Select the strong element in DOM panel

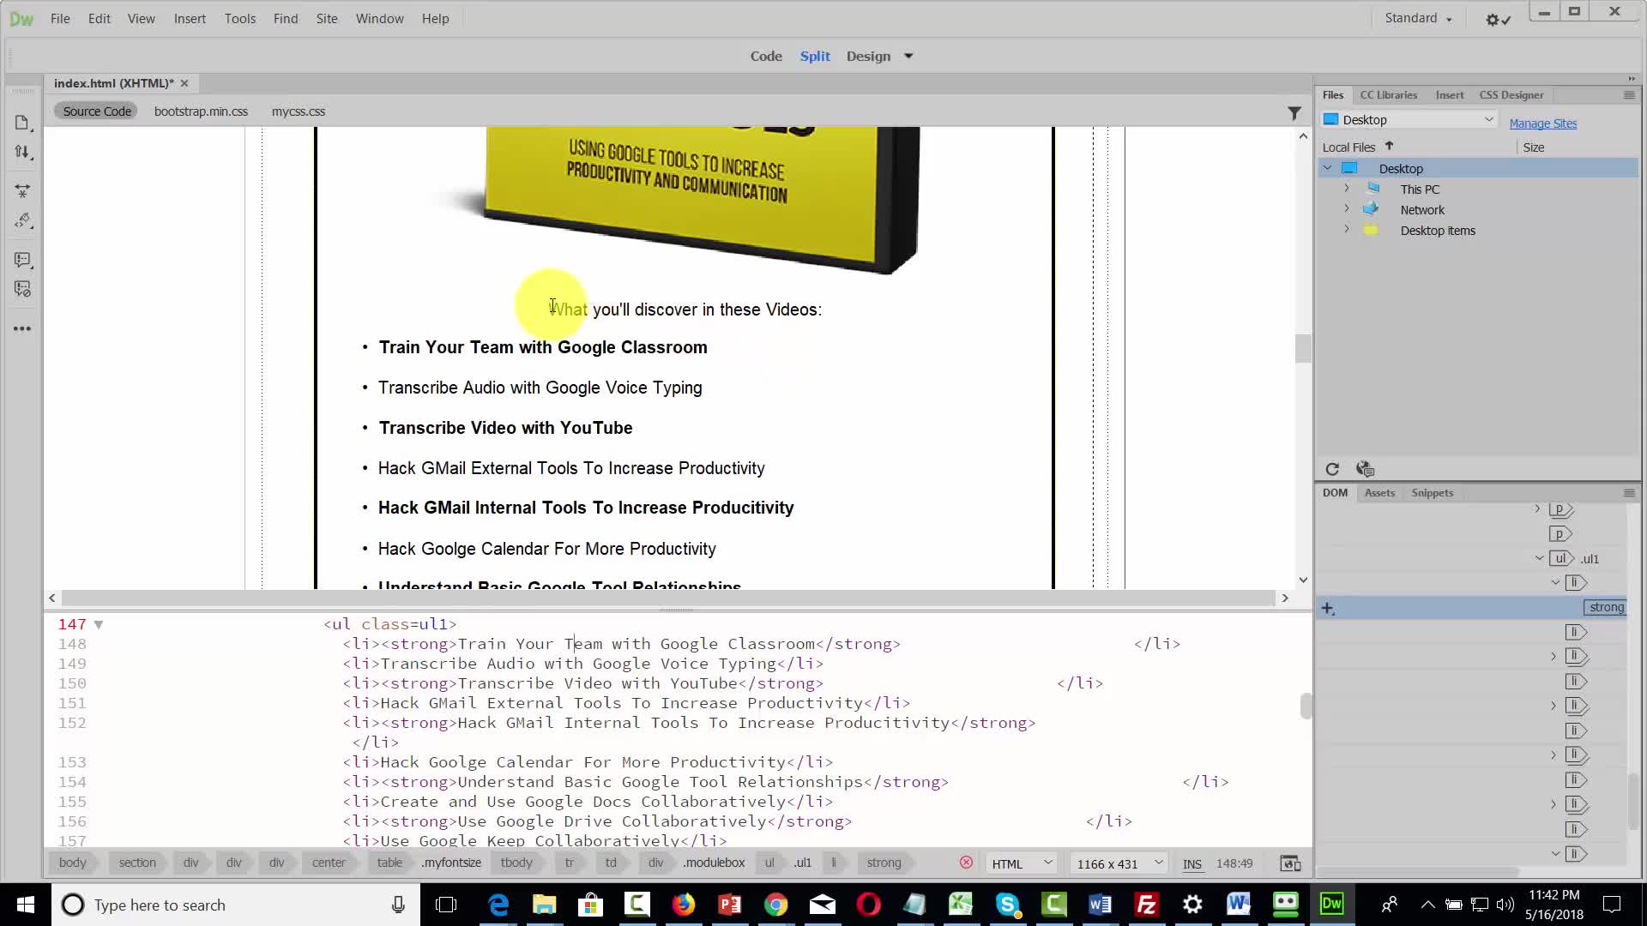[1606, 608]
